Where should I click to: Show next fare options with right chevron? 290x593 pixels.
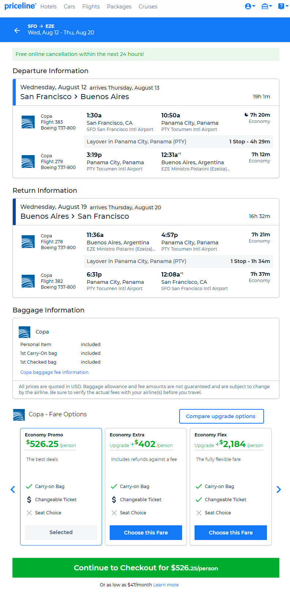[279, 489]
